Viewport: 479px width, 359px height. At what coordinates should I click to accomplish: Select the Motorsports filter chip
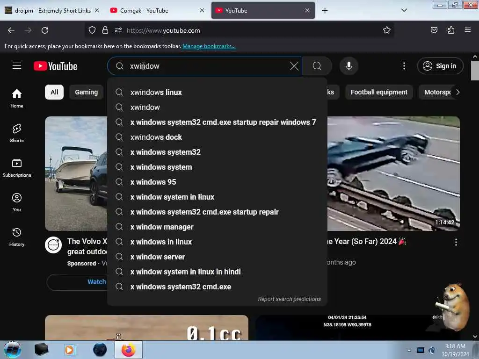(x=437, y=92)
